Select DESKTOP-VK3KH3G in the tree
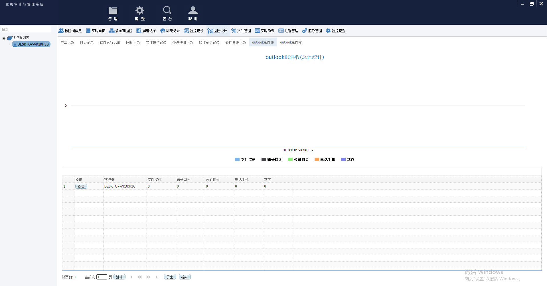The width and height of the screenshot is (547, 286). coord(31,44)
